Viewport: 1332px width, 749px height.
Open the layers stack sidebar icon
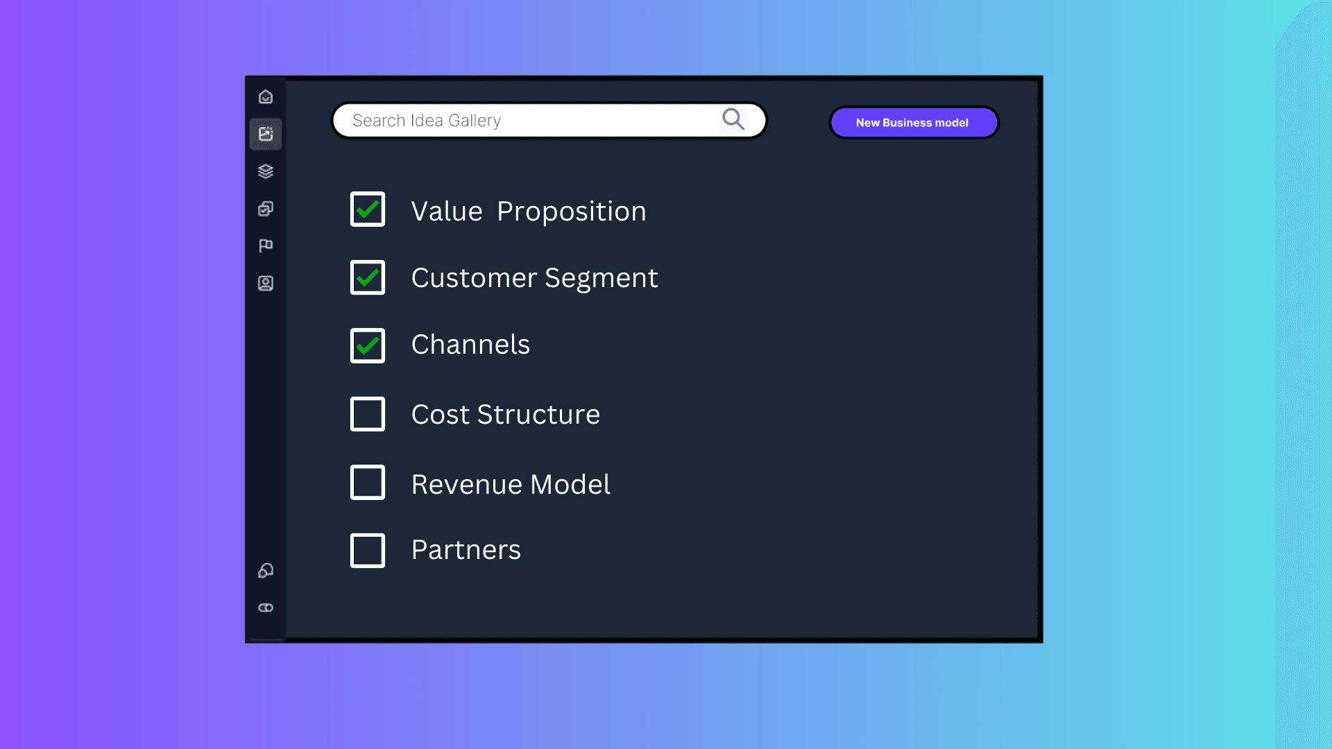[266, 171]
